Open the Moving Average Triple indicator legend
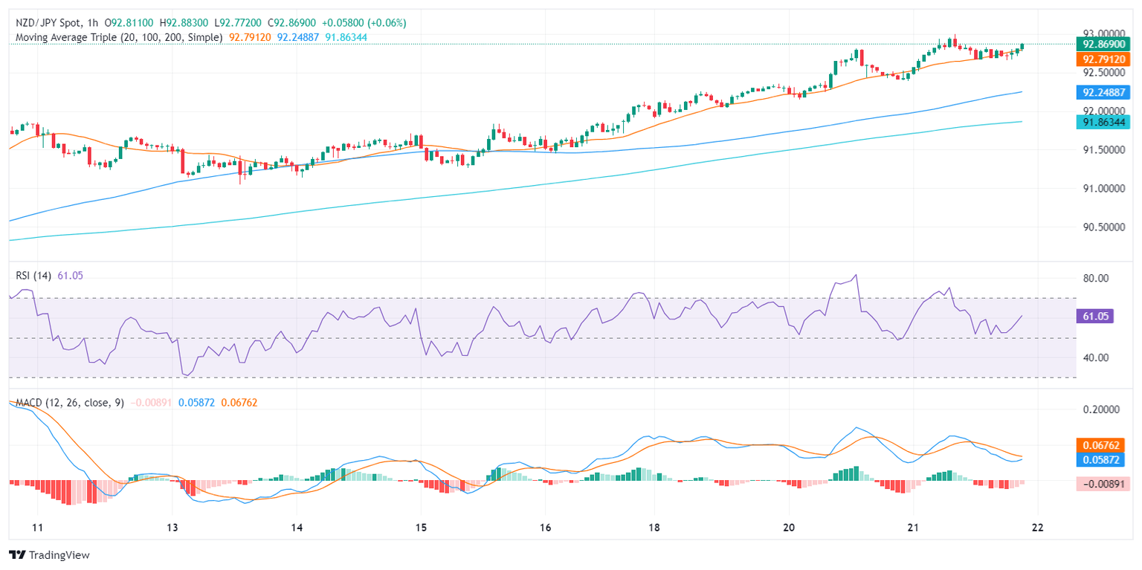The height and width of the screenshot is (570, 1142). pos(116,37)
